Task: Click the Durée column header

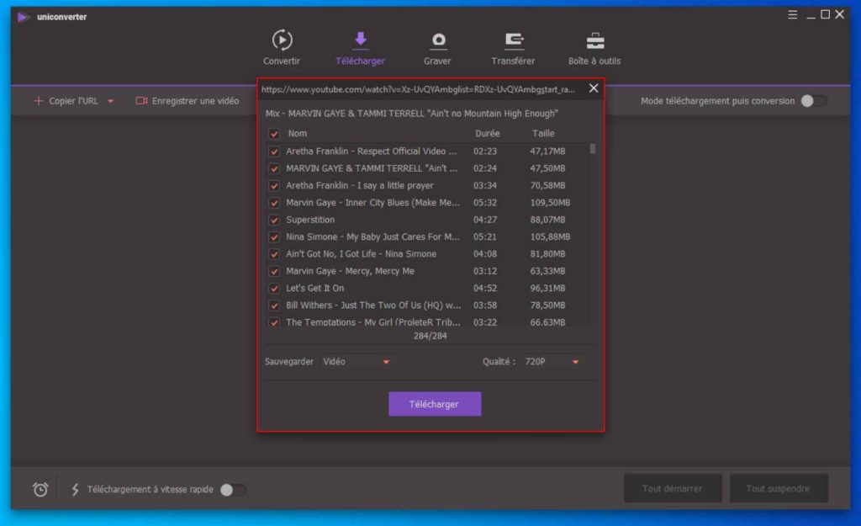Action: click(x=488, y=134)
